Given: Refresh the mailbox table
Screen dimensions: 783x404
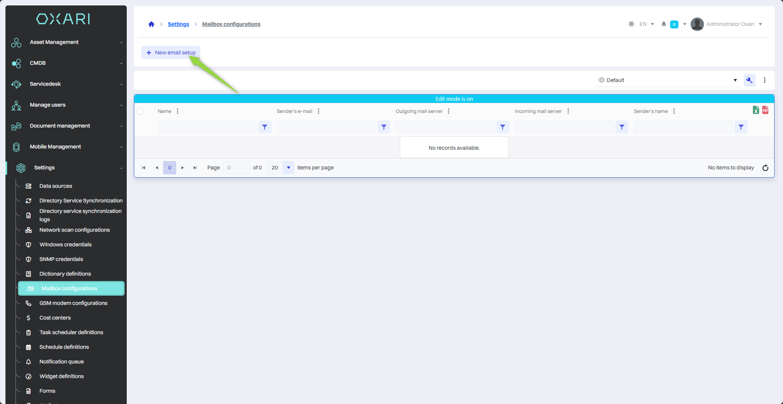Looking at the screenshot, I should click(765, 168).
